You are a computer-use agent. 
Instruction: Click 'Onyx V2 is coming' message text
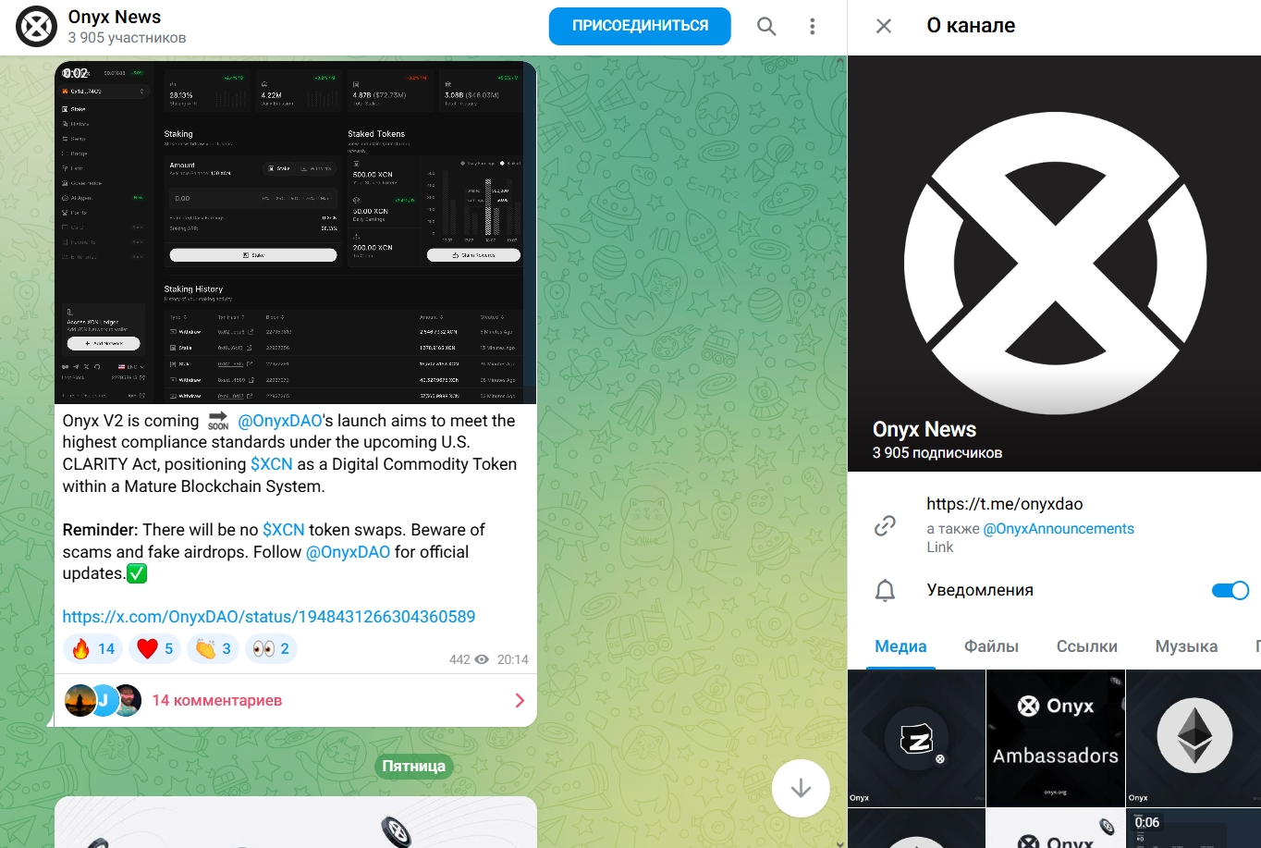pos(130,421)
